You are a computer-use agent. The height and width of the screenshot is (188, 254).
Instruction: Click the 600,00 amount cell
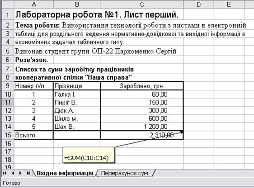click(x=142, y=118)
